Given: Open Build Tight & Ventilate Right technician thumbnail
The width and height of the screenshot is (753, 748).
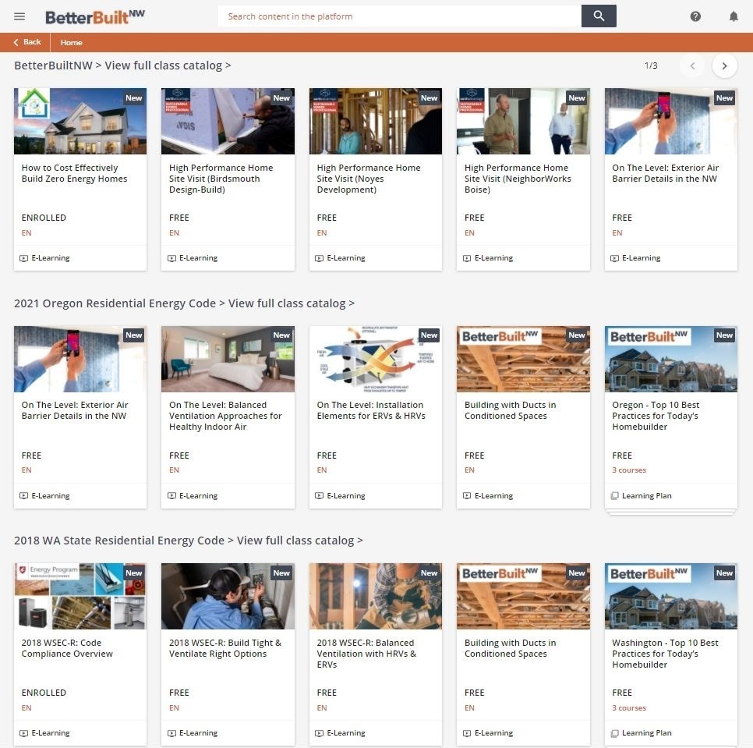Looking at the screenshot, I should coord(228,596).
